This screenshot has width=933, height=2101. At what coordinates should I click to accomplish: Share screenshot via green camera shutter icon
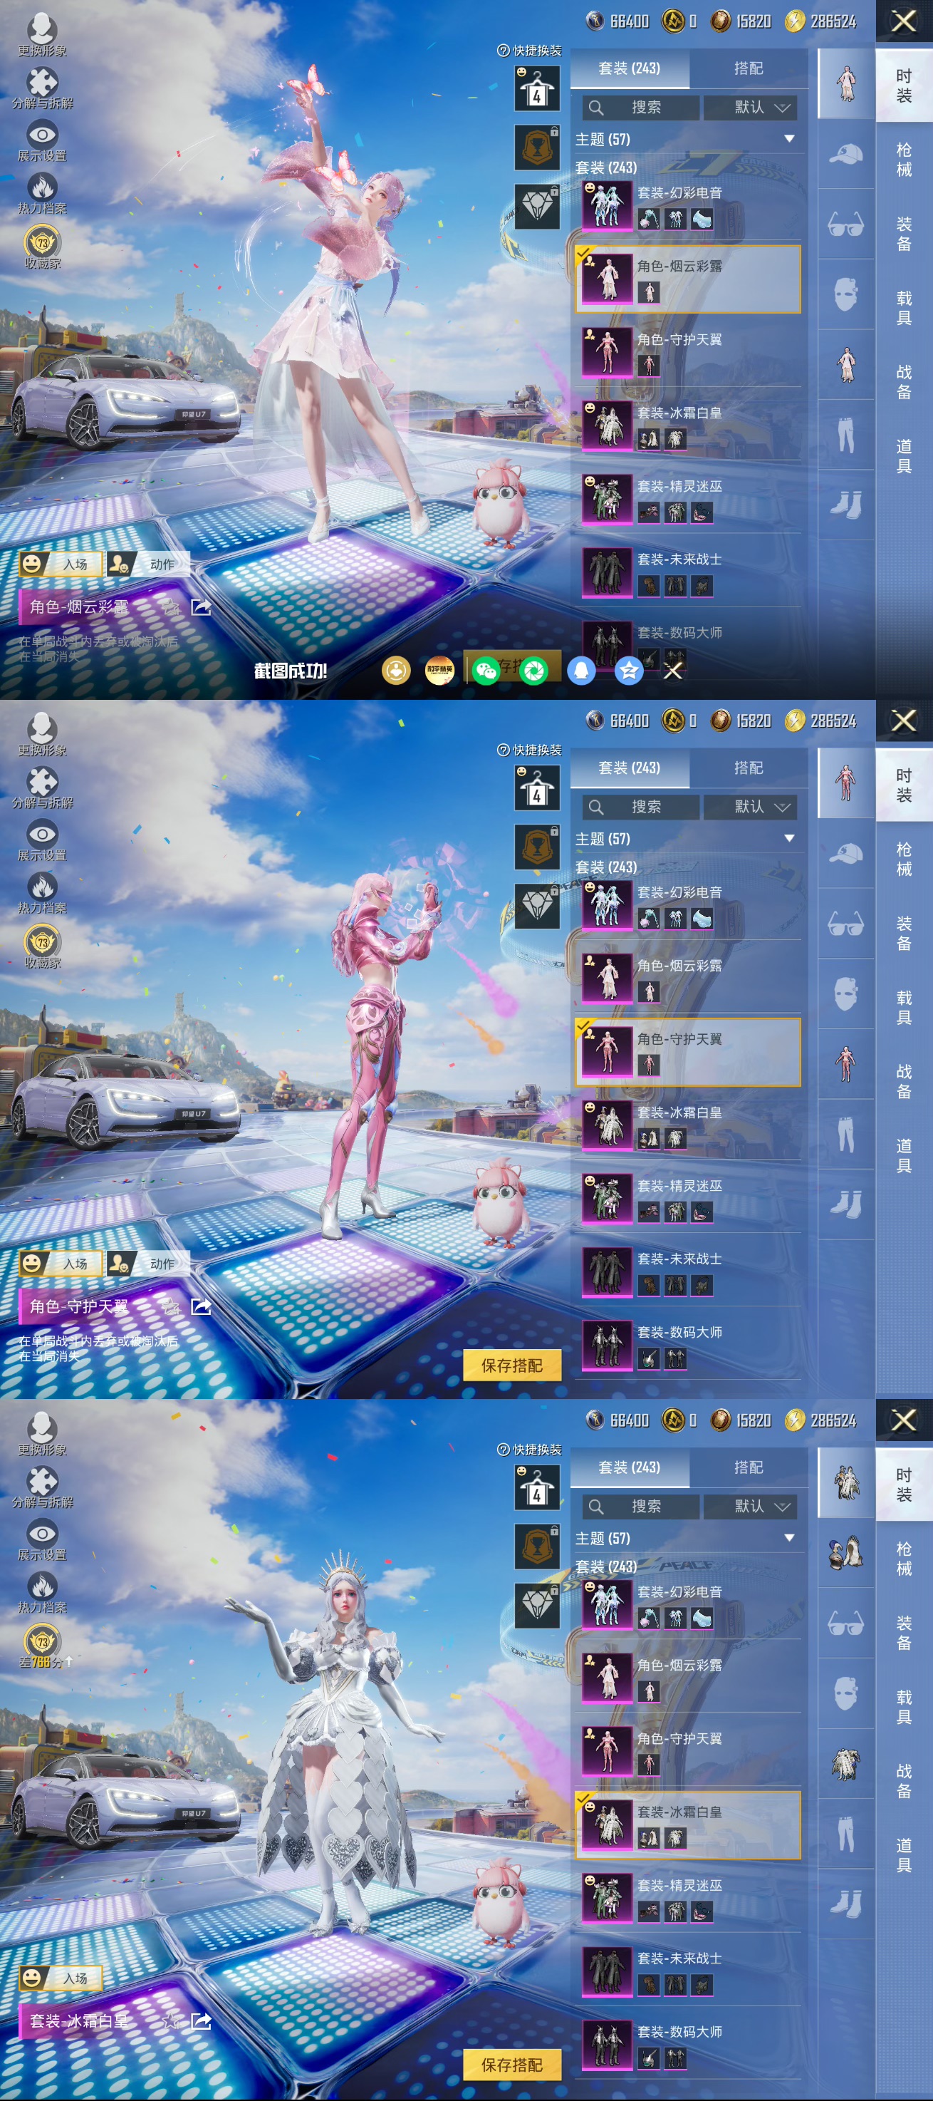[x=533, y=671]
